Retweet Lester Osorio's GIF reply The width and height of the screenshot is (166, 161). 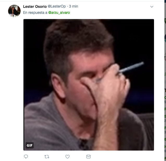pyautogui.click(x=47, y=157)
